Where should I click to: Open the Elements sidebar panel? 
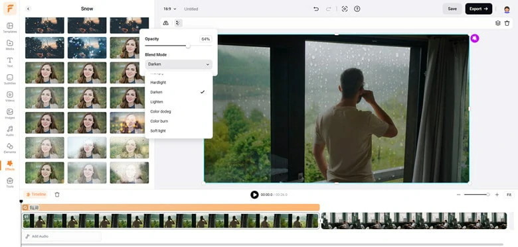9,148
